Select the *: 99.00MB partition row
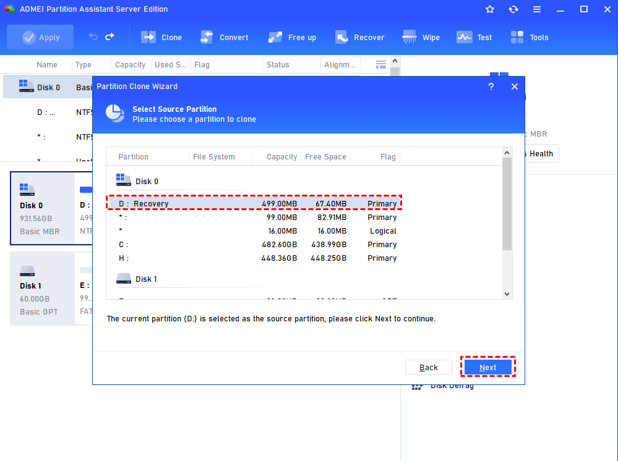618x461 pixels. point(254,218)
